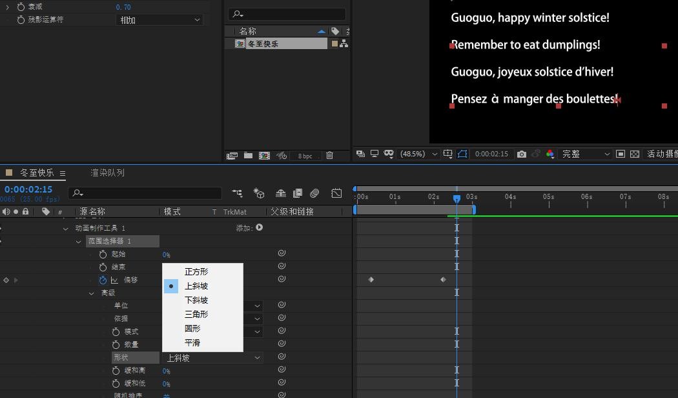Open 依据 dropdown arrow
This screenshot has width=678, height=398.
tap(257, 319)
